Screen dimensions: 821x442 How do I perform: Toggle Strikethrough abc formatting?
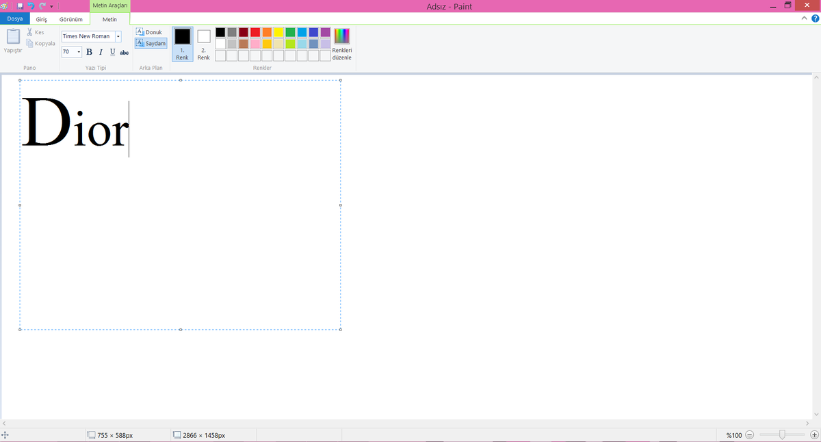tap(125, 52)
